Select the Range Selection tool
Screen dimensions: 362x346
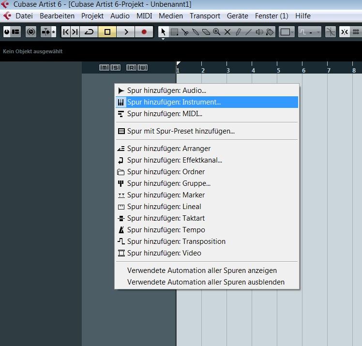point(174,32)
